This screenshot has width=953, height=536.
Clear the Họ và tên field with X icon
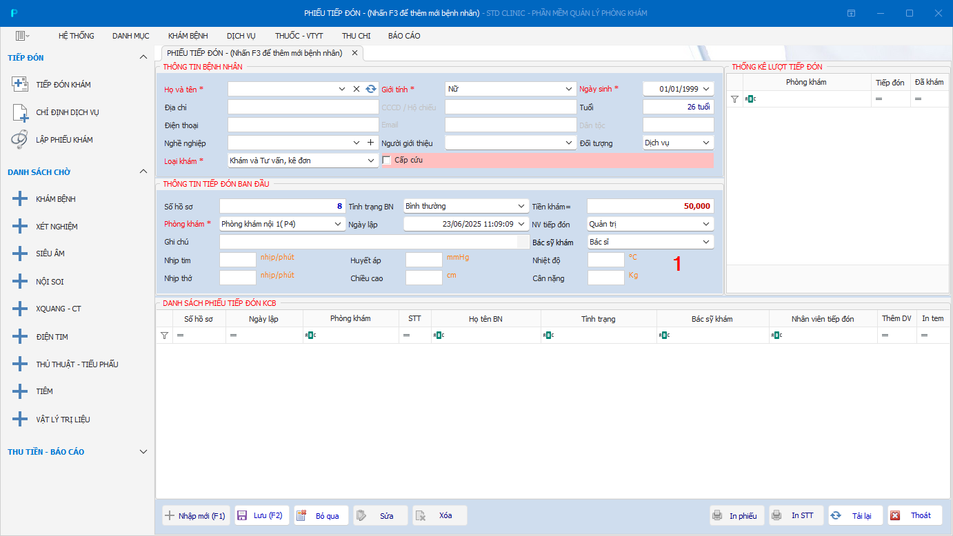click(357, 89)
